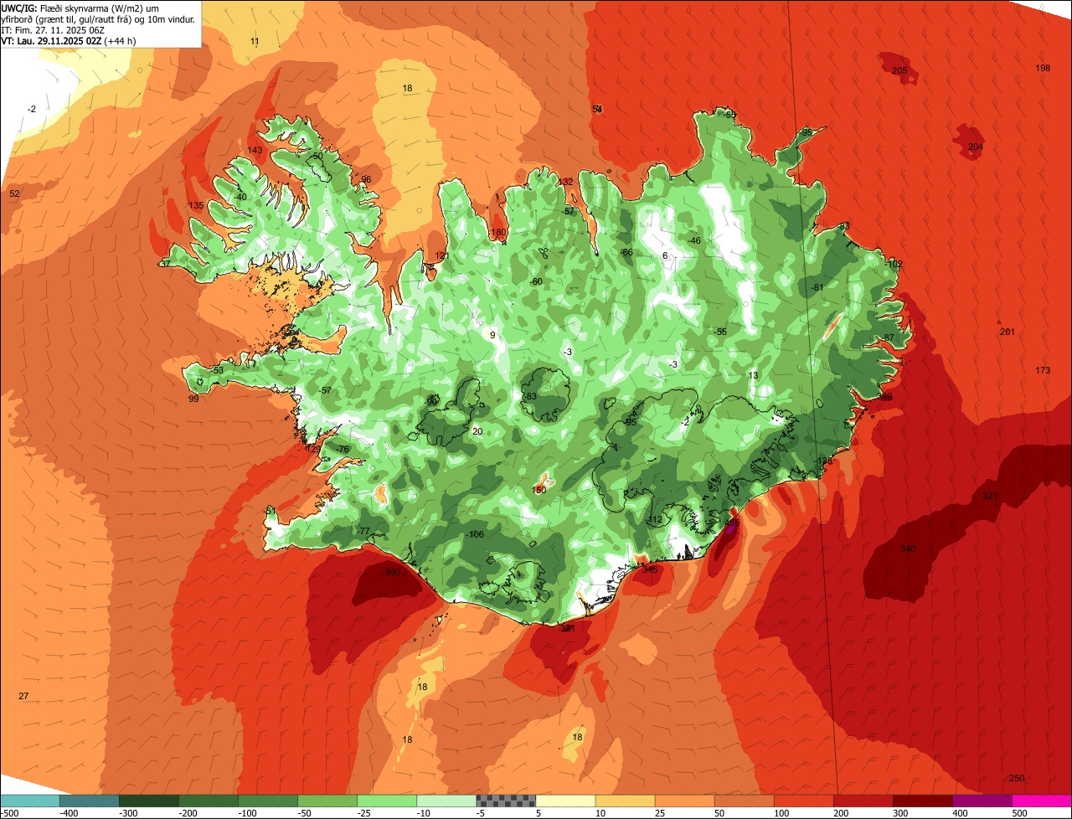
Task: Click the map value -112 near the south glacier
Action: click(x=654, y=520)
